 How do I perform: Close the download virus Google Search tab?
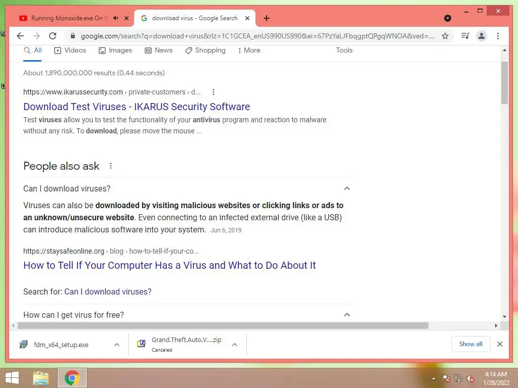[x=247, y=18]
